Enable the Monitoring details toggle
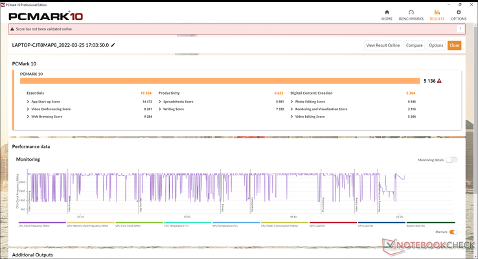Screen dimensions: 478x259 click(x=451, y=159)
